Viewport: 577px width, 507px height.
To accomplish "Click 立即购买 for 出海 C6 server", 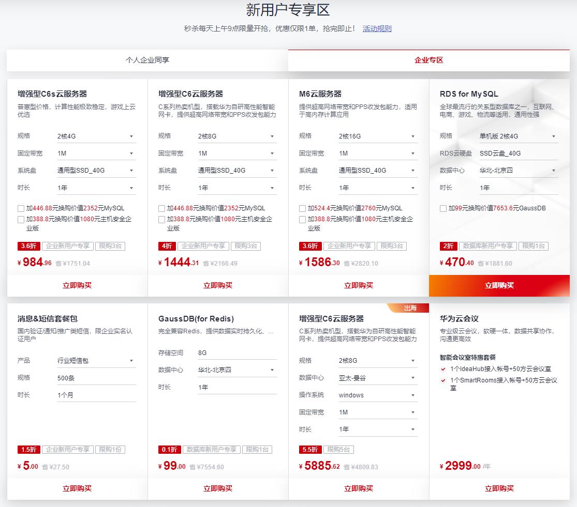I will [x=359, y=488].
